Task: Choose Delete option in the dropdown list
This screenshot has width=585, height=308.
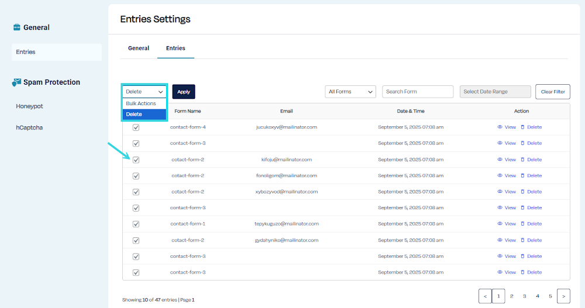Action: click(x=134, y=114)
